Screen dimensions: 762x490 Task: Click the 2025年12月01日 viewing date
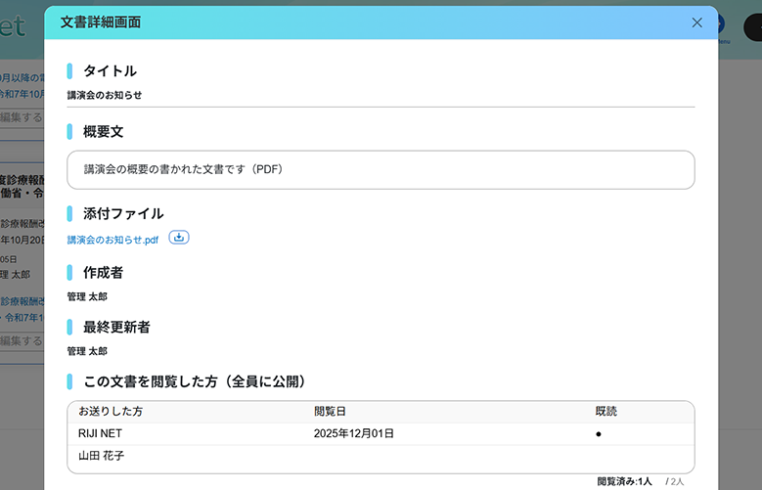[354, 433]
